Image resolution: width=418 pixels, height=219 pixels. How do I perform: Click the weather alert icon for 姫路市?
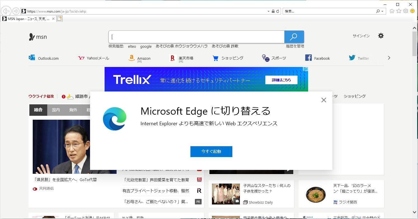click(x=63, y=97)
